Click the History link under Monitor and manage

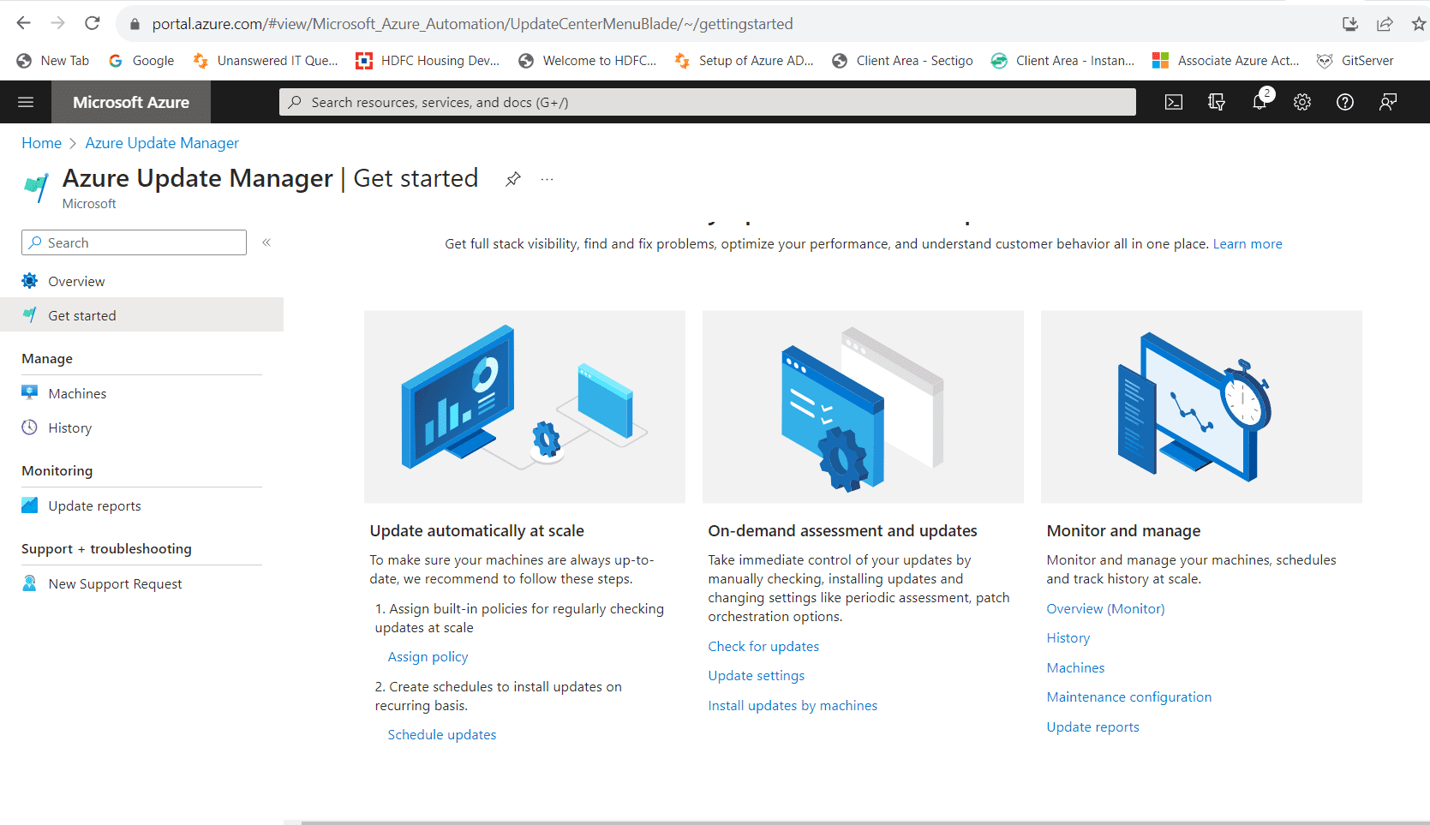tap(1068, 638)
